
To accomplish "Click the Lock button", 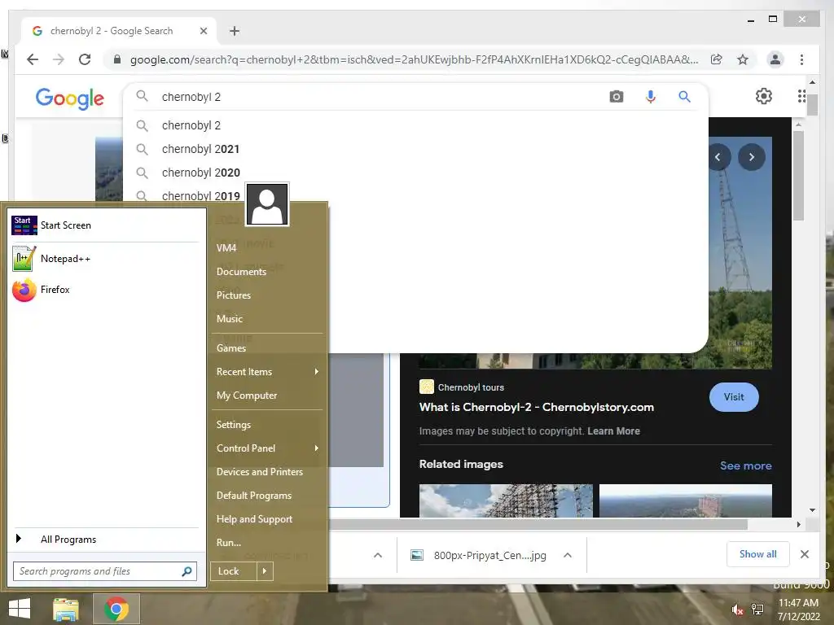I will coord(234,571).
